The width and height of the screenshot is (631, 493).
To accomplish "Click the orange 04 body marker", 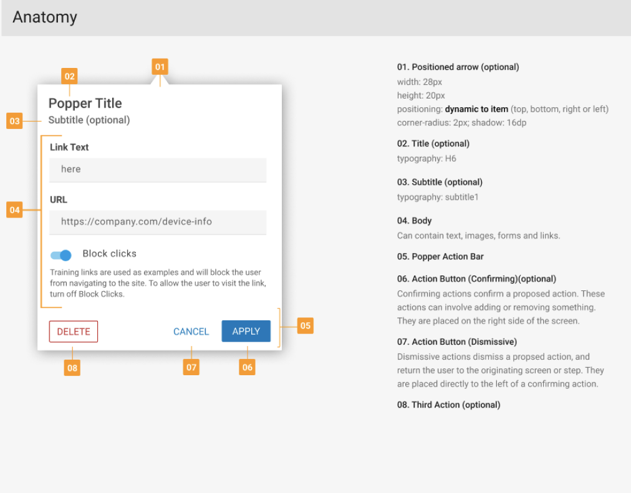I will click(14, 210).
